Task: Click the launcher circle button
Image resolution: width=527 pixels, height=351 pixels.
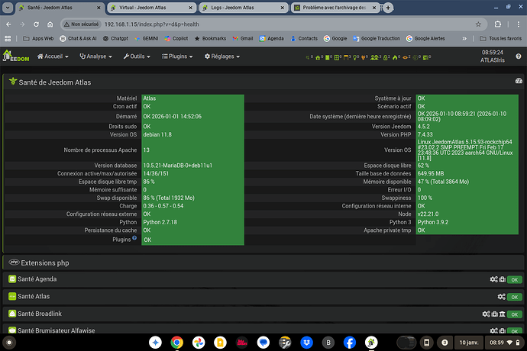Action: [x=9, y=343]
